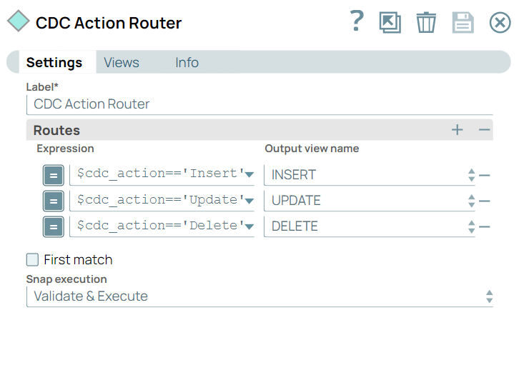This screenshot has height=390, width=524.
Task: Open the Snap execution dropdown
Action: 259,296
